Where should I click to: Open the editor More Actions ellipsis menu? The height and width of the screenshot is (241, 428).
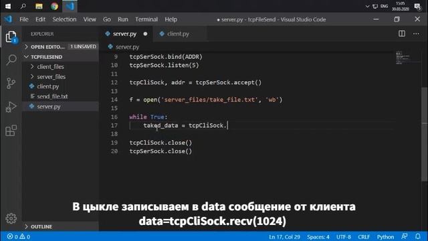click(x=416, y=33)
